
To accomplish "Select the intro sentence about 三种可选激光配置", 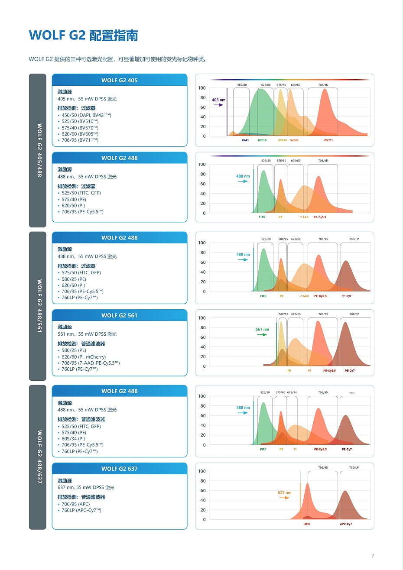I will tap(118, 59).
